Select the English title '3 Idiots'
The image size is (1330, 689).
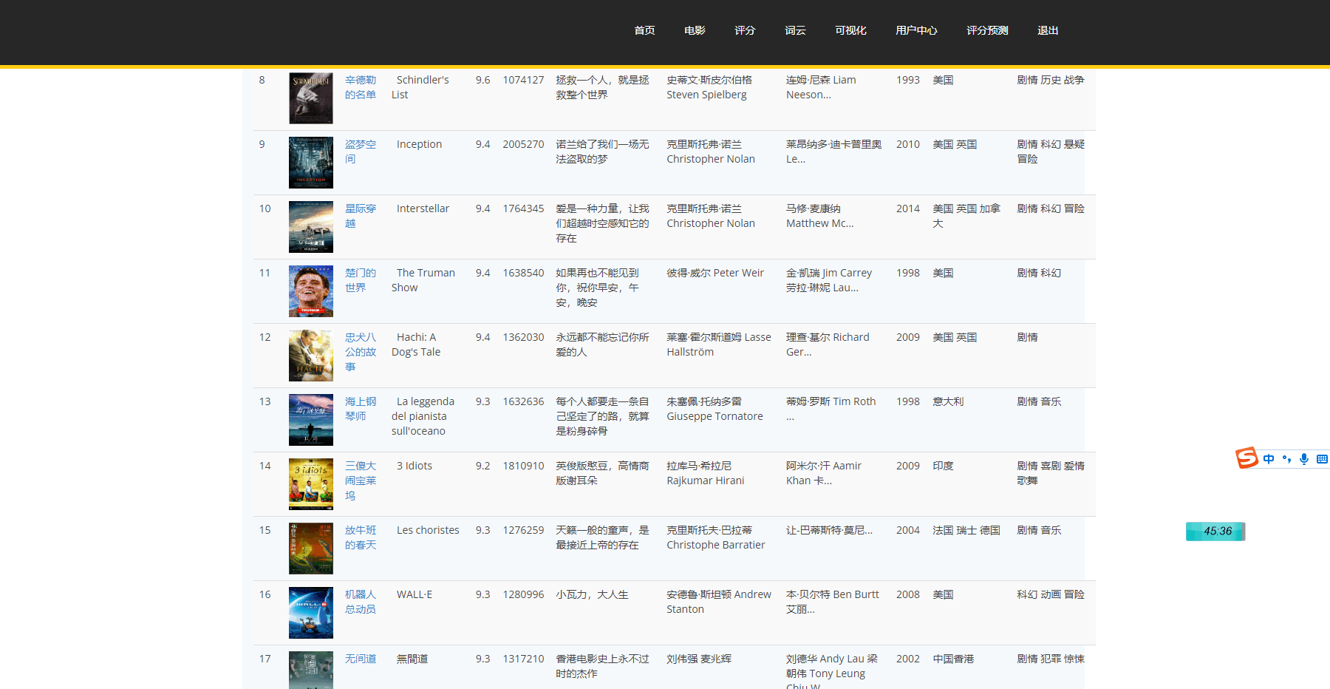[x=415, y=466]
